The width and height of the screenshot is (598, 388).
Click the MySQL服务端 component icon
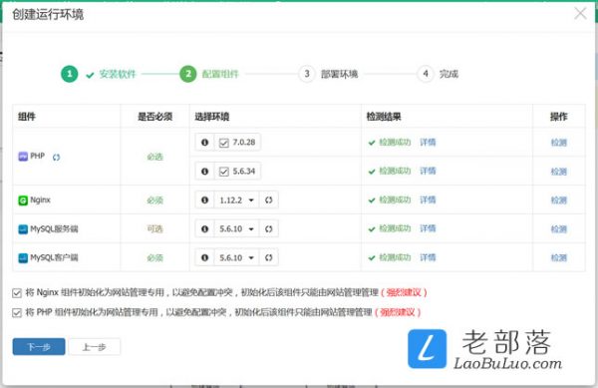[23, 229]
